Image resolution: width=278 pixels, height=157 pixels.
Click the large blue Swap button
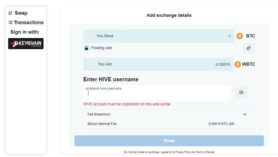point(169,141)
